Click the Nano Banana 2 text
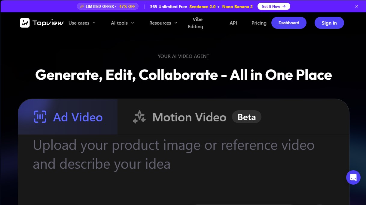366x205 pixels. coord(237,6)
